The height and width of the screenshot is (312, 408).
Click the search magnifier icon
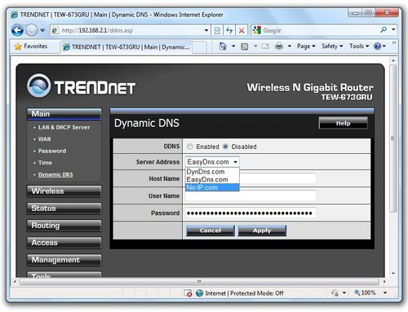384,29
